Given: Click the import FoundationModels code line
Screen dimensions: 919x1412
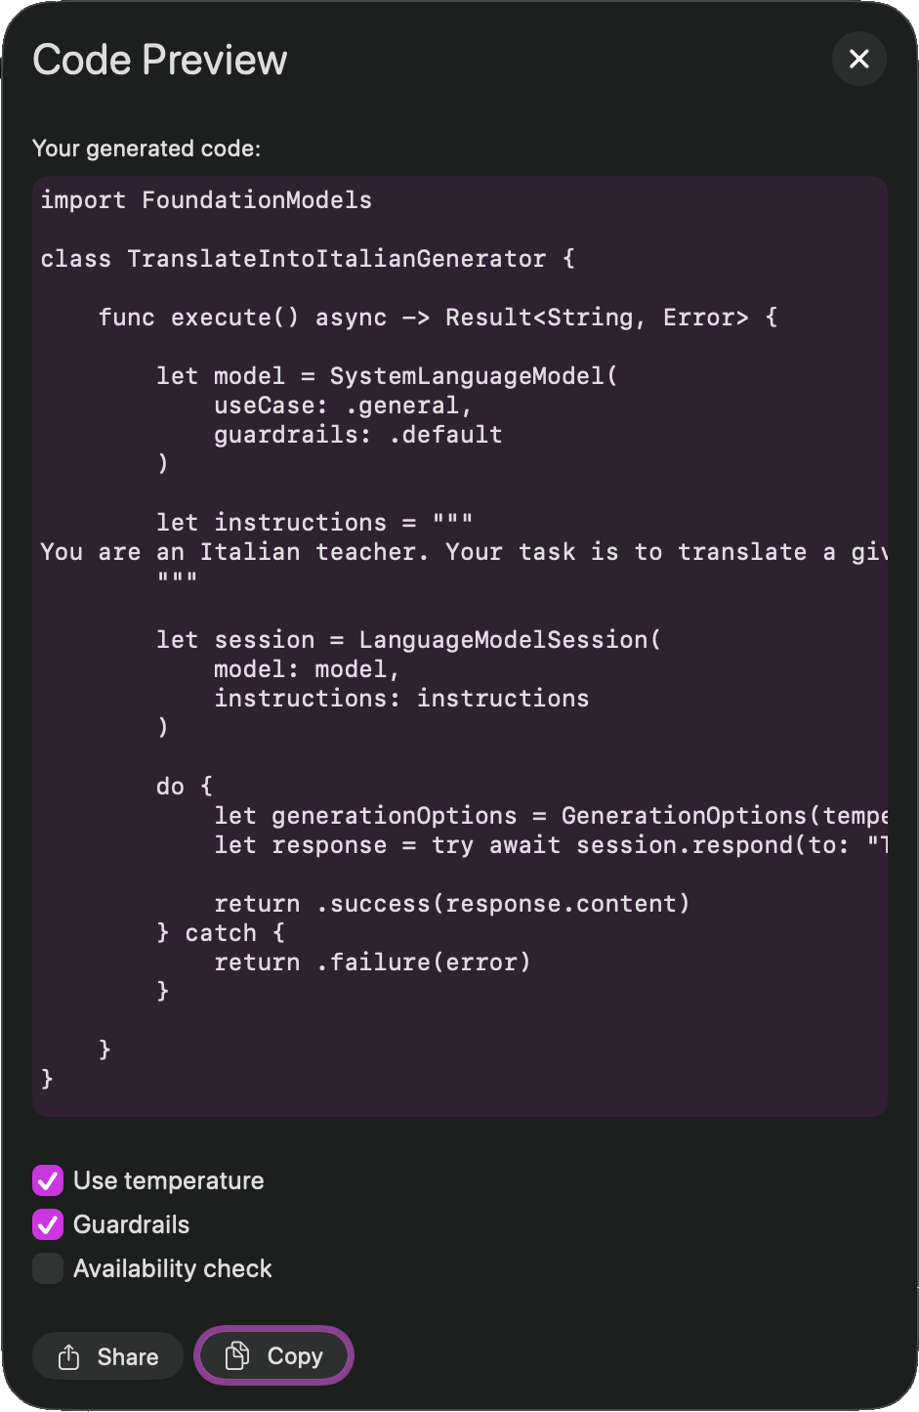Looking at the screenshot, I should click(x=205, y=200).
